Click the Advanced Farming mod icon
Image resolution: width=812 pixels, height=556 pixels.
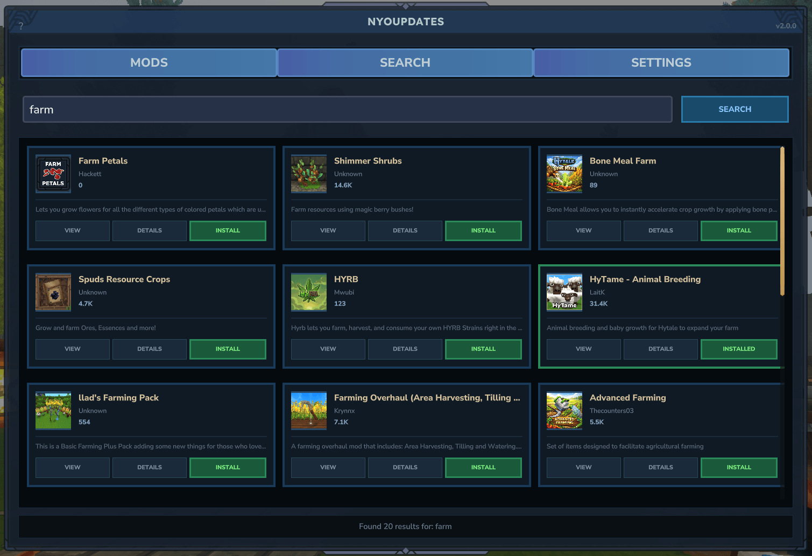tap(564, 411)
